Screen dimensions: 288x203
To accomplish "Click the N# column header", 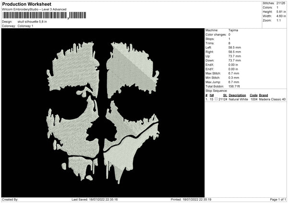I will (212, 95).
